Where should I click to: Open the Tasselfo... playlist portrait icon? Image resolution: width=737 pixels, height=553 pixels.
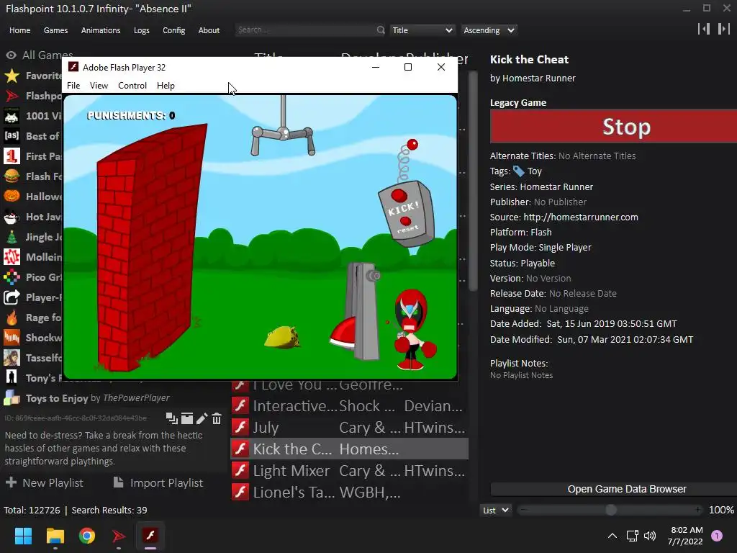pyautogui.click(x=12, y=358)
